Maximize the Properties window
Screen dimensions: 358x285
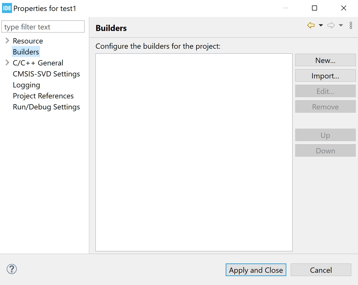coord(314,8)
